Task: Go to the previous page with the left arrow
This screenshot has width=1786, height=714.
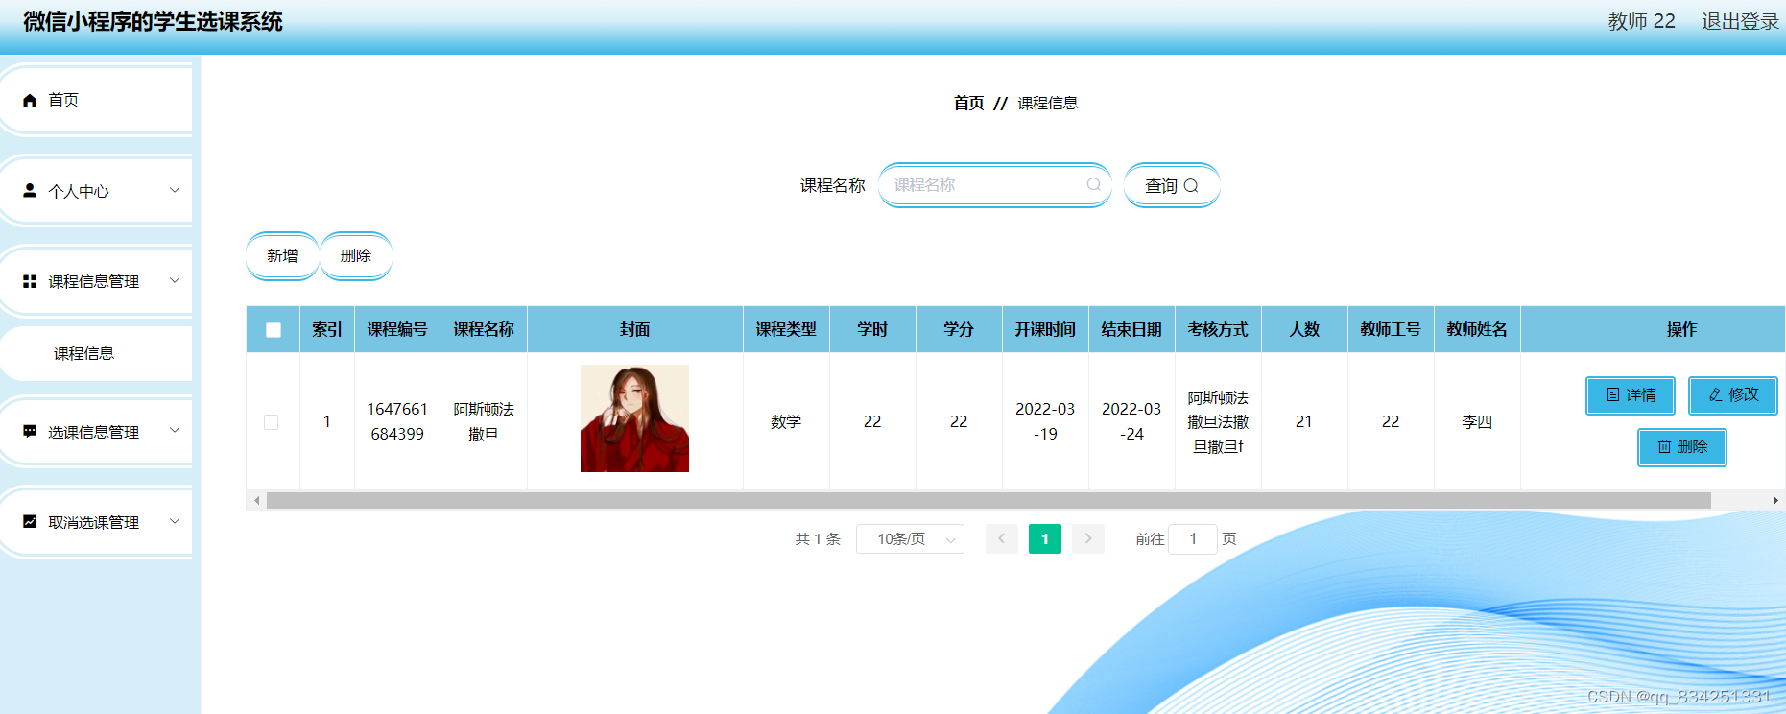Action: tap(1001, 539)
